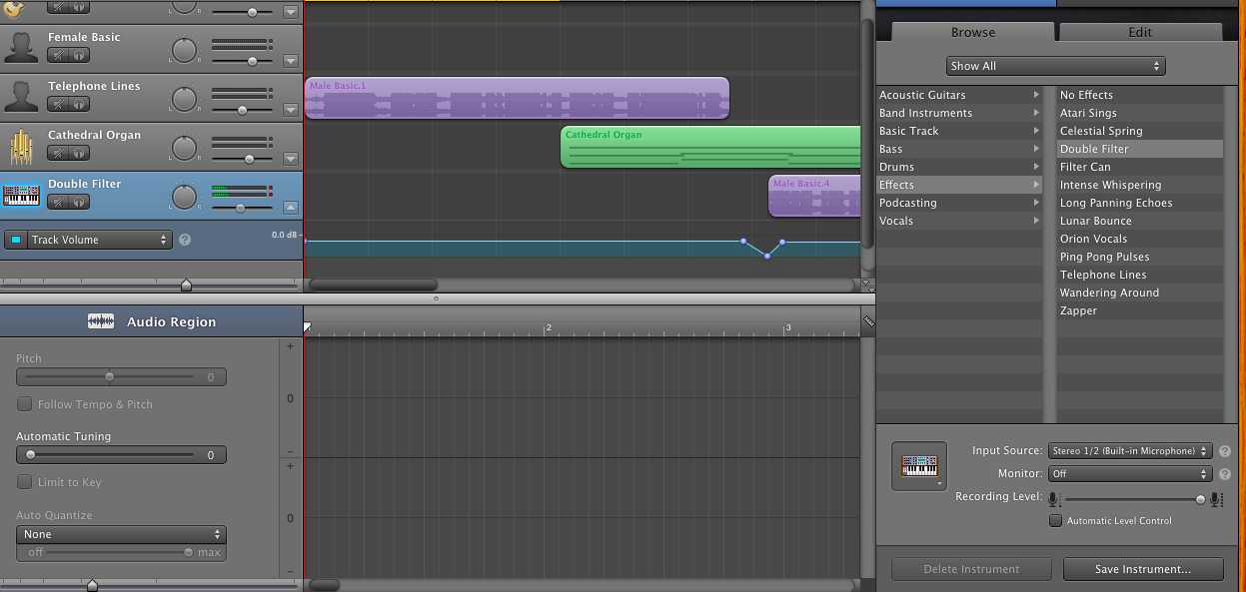Viewport: 1246px width, 592px height.
Task: Click the help icon beside Input Source
Action: (1225, 451)
